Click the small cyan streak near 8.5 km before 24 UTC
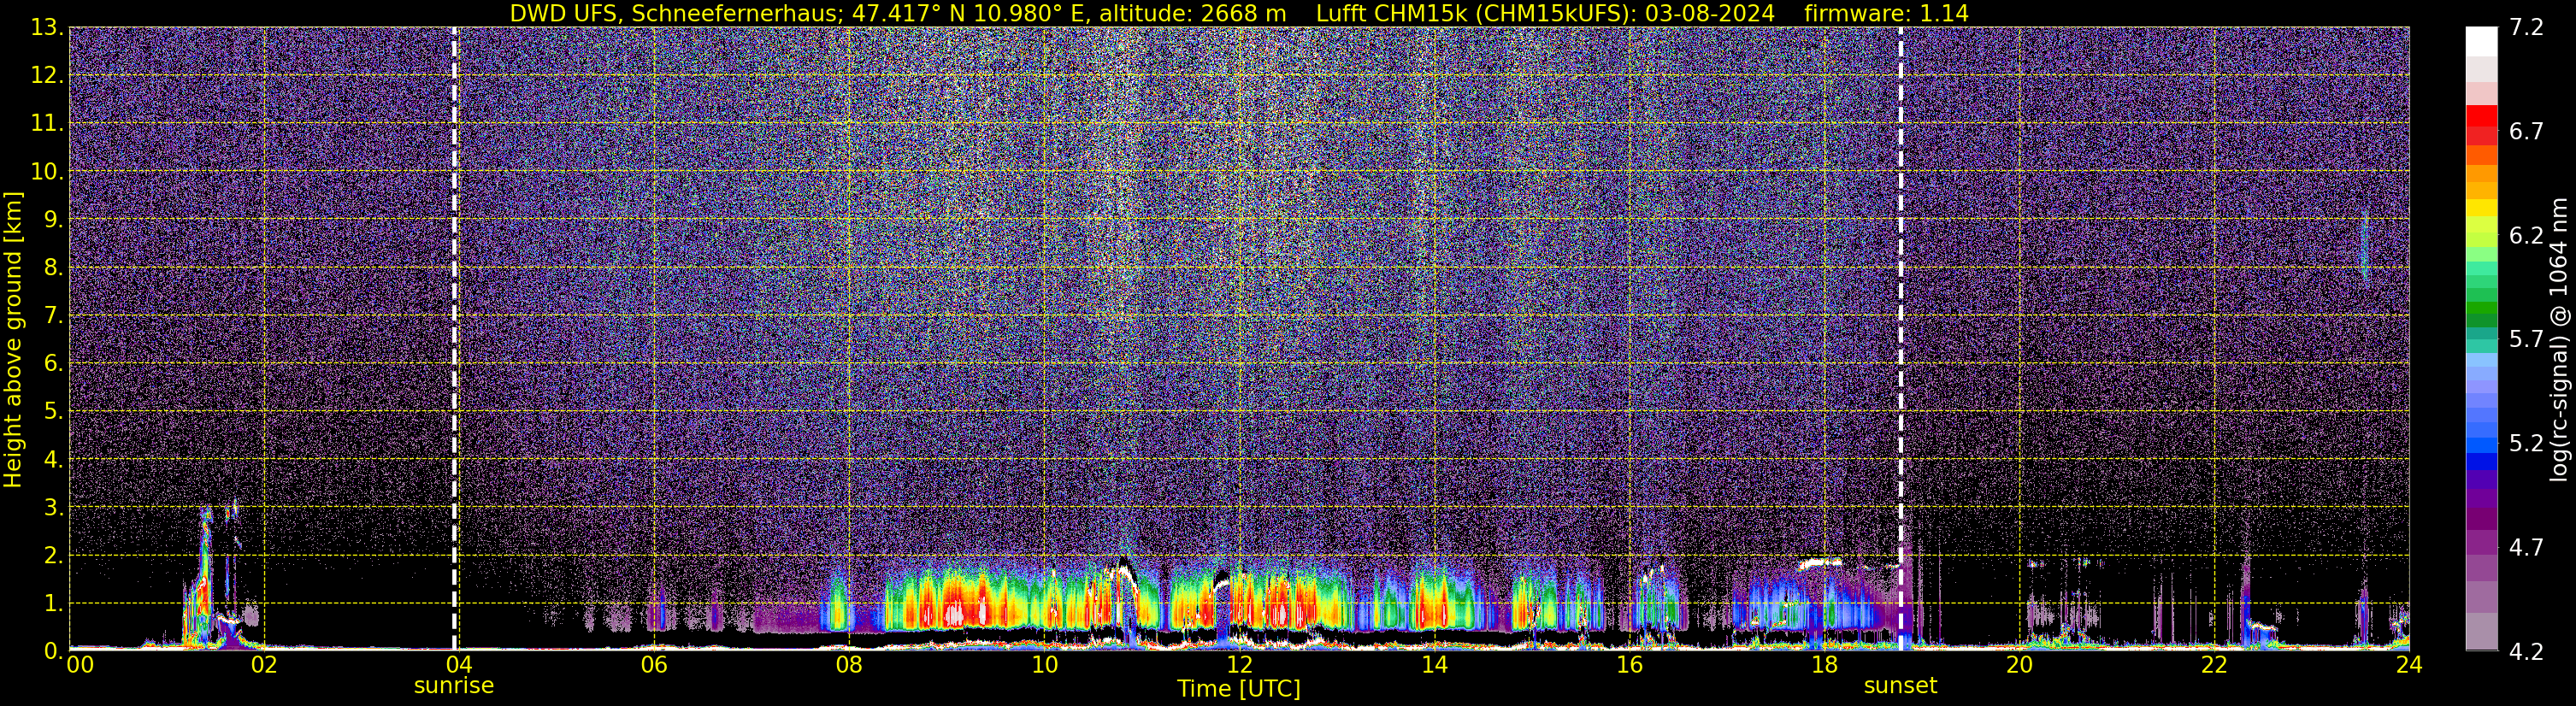The height and width of the screenshot is (706, 2576). 2364,248
